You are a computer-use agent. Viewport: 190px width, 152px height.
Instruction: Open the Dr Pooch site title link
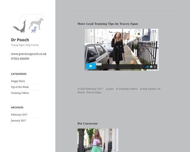tap(20, 40)
